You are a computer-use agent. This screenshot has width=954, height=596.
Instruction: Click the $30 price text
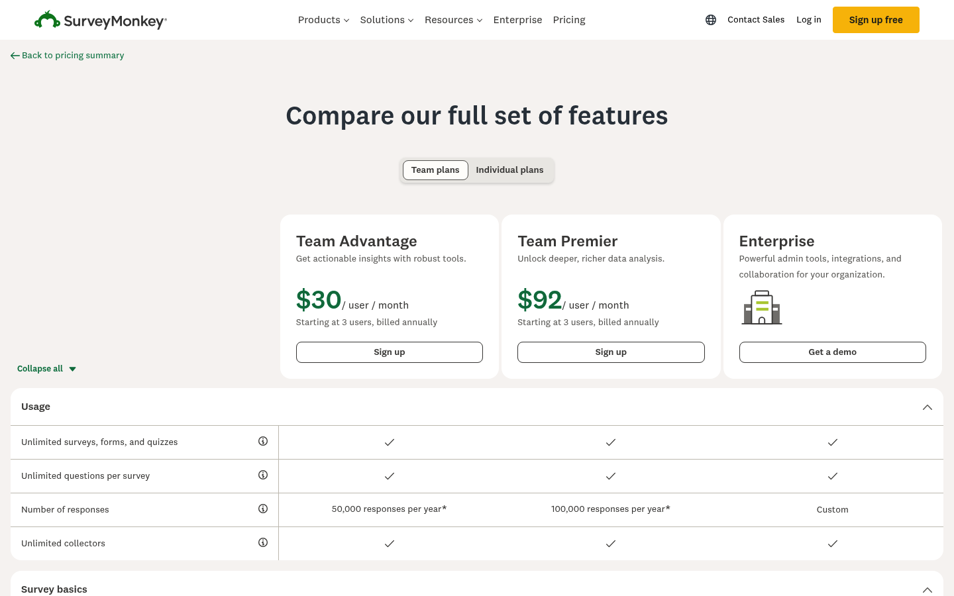pyautogui.click(x=319, y=300)
